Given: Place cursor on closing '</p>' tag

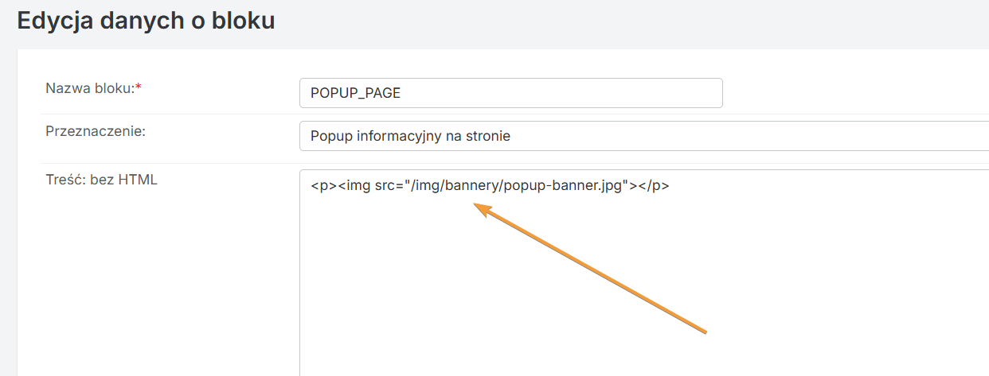Looking at the screenshot, I should (654, 187).
